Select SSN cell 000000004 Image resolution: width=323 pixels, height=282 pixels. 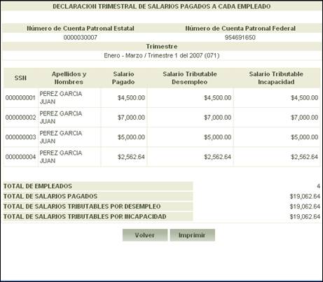pos(20,157)
